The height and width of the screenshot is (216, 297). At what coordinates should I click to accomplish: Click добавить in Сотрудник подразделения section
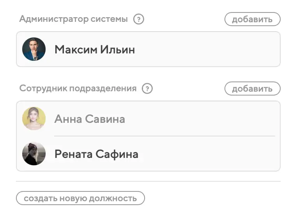[252, 89]
